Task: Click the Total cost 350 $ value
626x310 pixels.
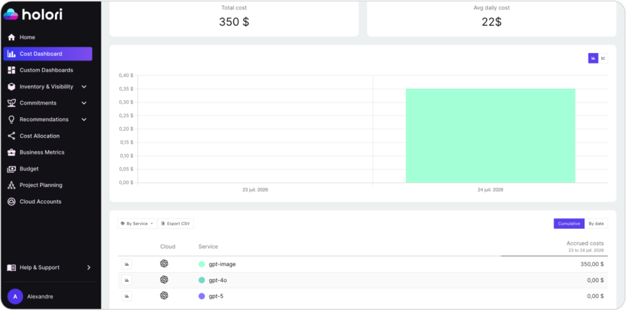Action: (234, 22)
